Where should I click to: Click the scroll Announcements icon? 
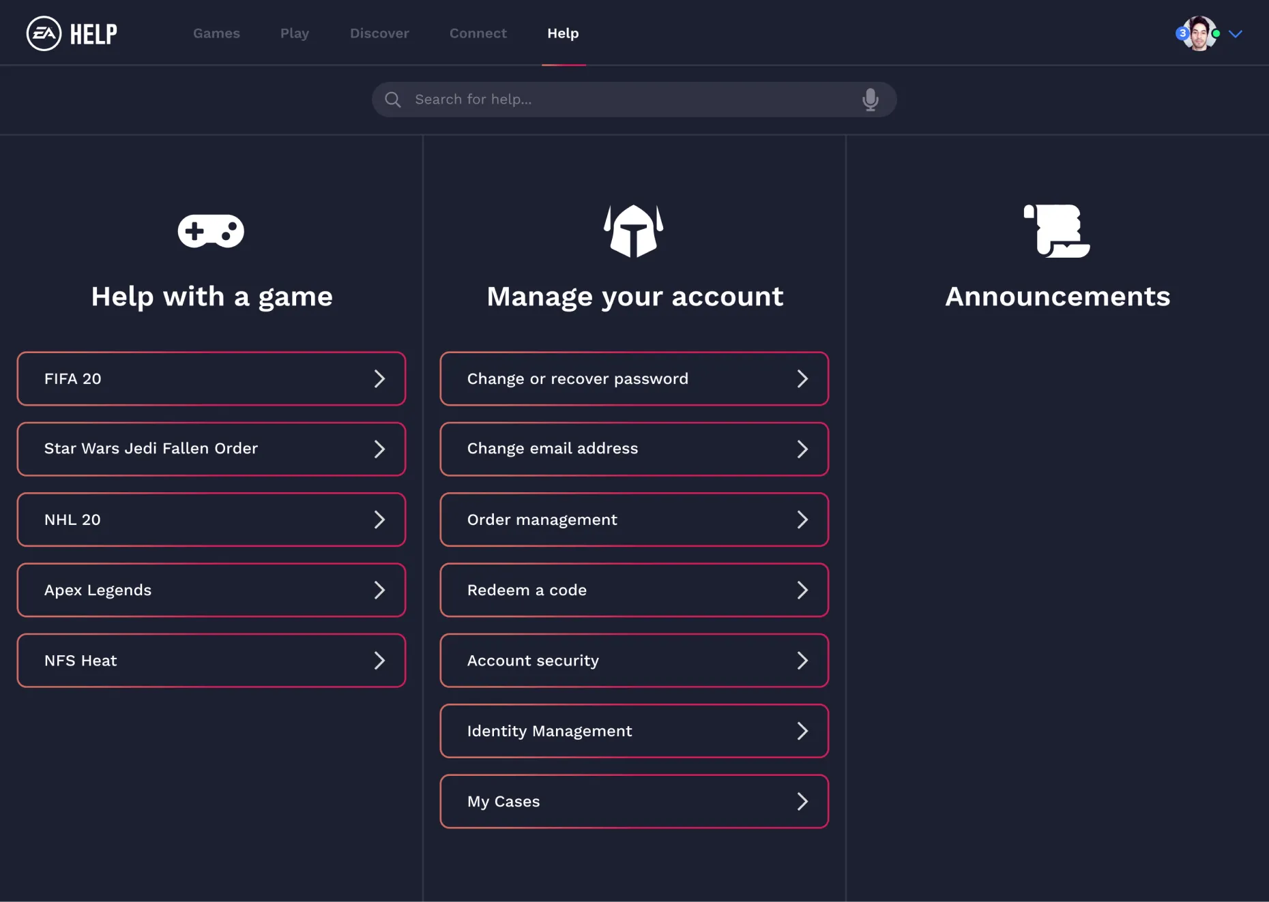1057,231
